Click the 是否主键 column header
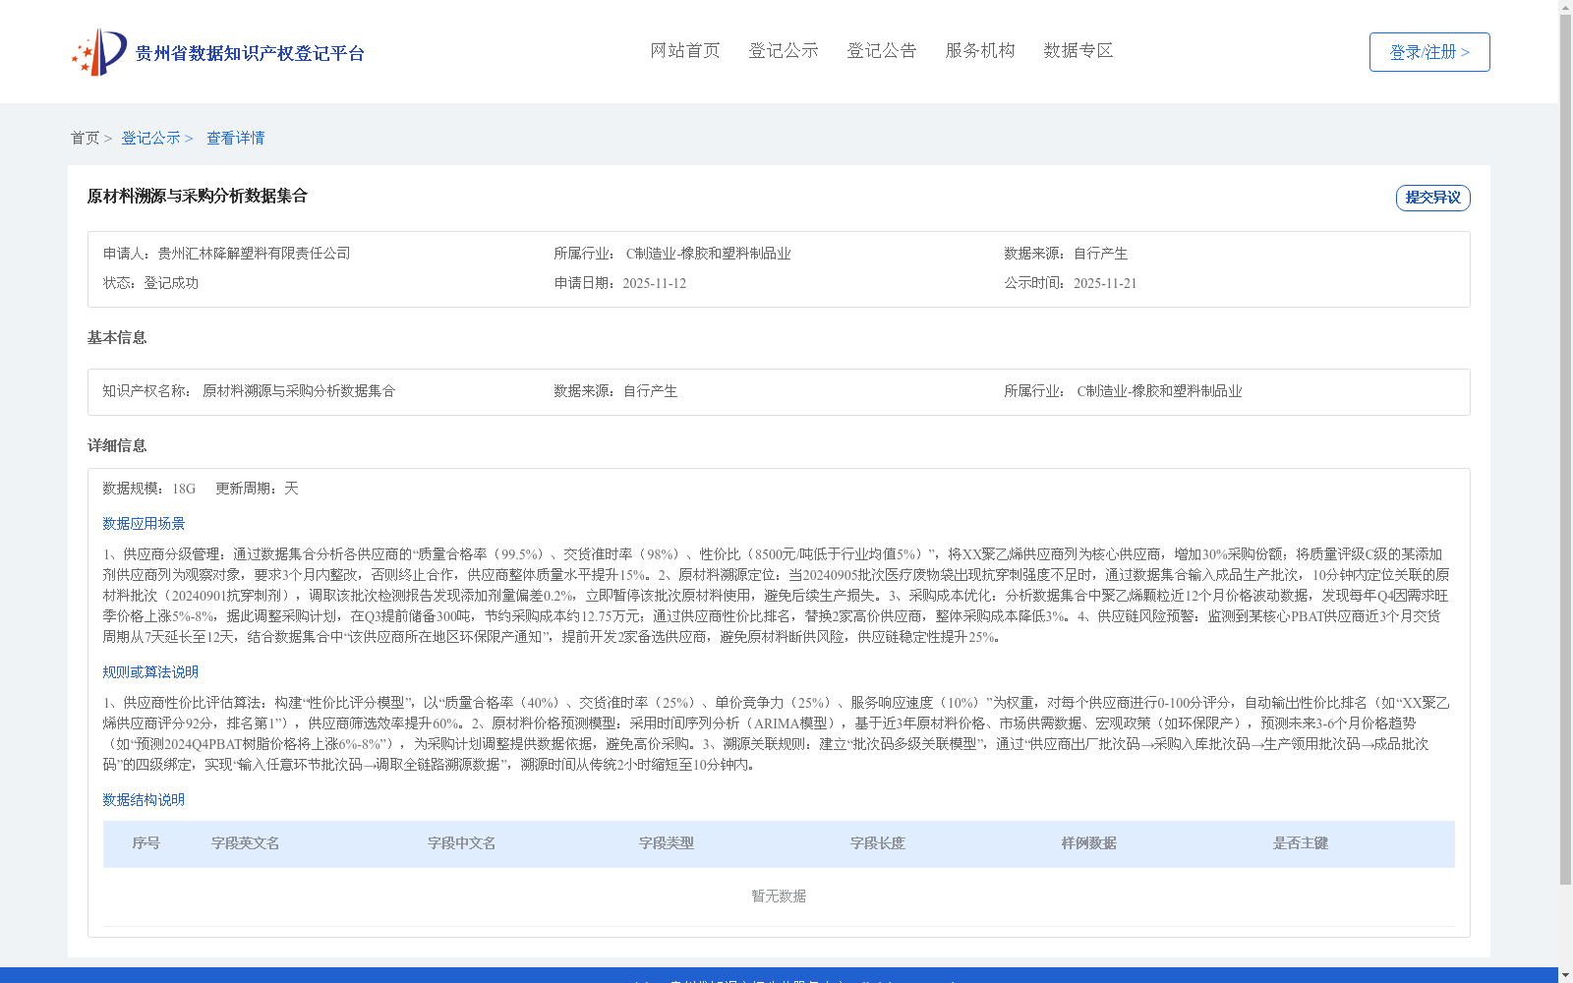 (x=1301, y=843)
